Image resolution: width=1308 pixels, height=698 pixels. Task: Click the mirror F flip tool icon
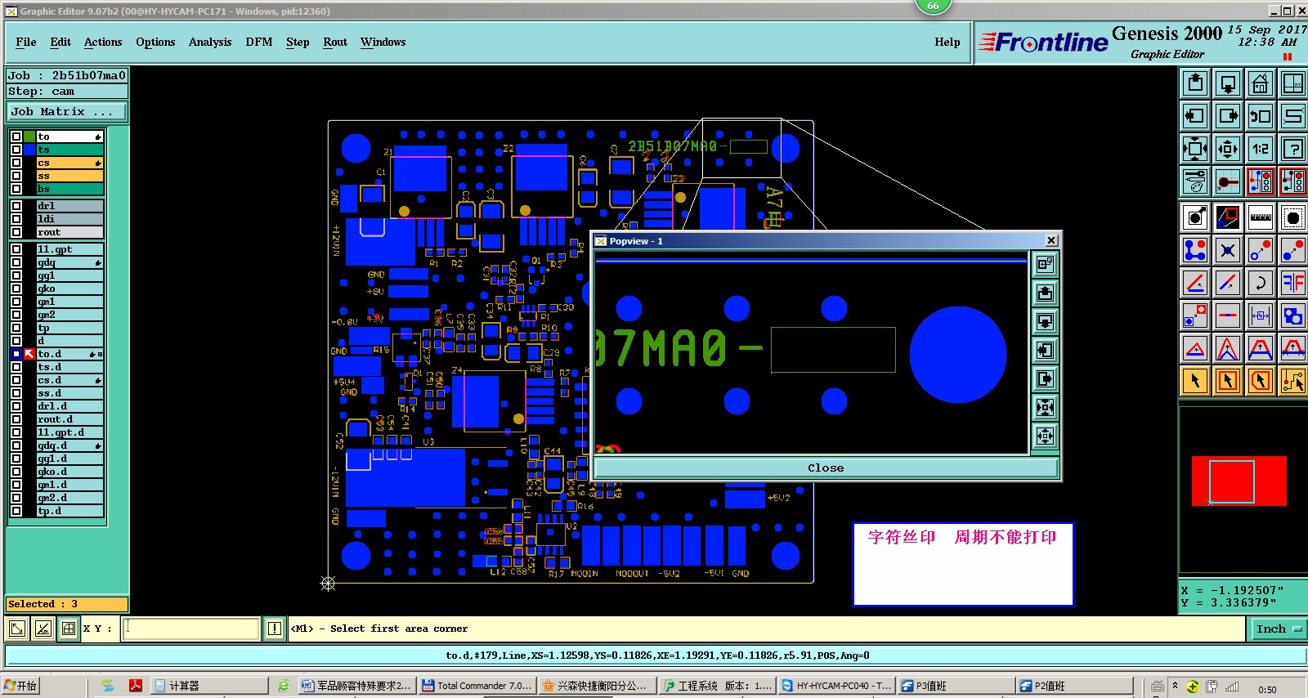coord(1293,283)
